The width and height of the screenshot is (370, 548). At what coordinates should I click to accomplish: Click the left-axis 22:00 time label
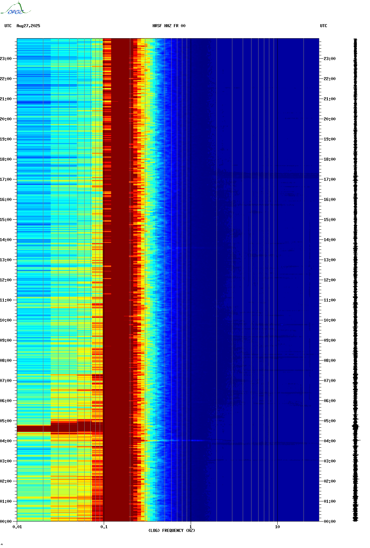click(x=6, y=79)
